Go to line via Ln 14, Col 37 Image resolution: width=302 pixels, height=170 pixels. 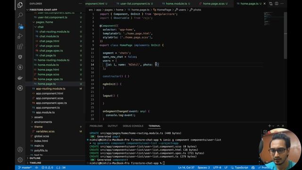pyautogui.click(x=186, y=168)
